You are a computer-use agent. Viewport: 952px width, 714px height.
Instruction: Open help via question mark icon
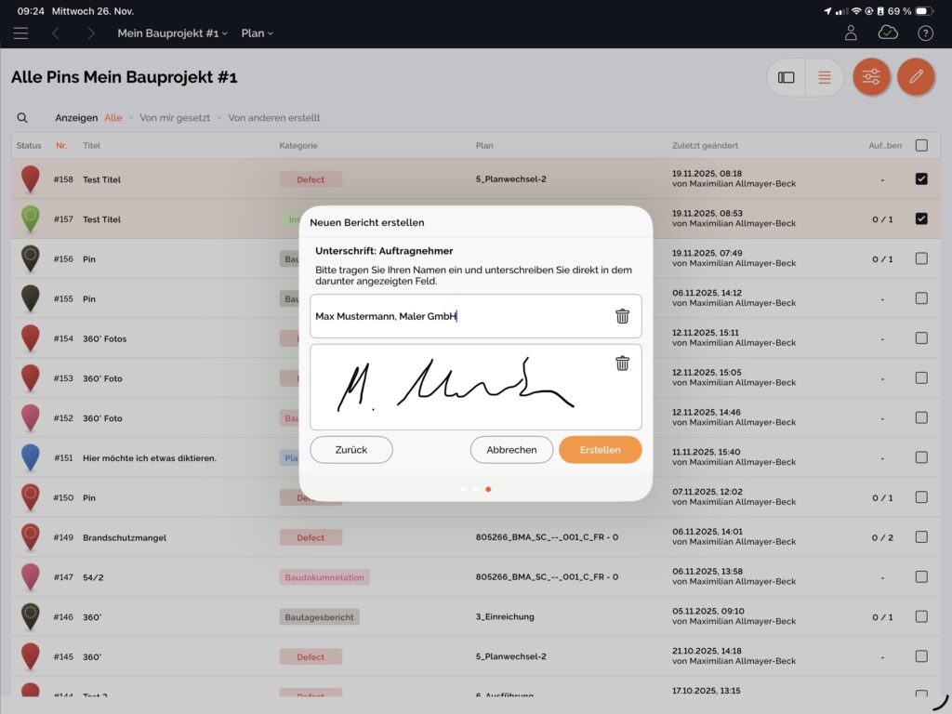tap(925, 33)
